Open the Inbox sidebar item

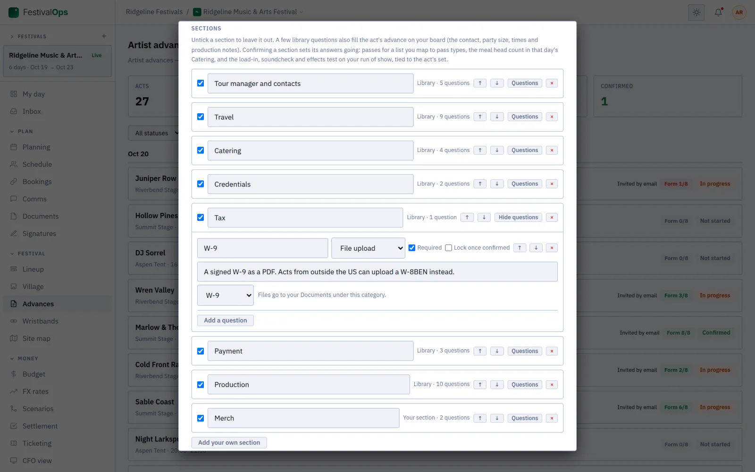[58, 111]
